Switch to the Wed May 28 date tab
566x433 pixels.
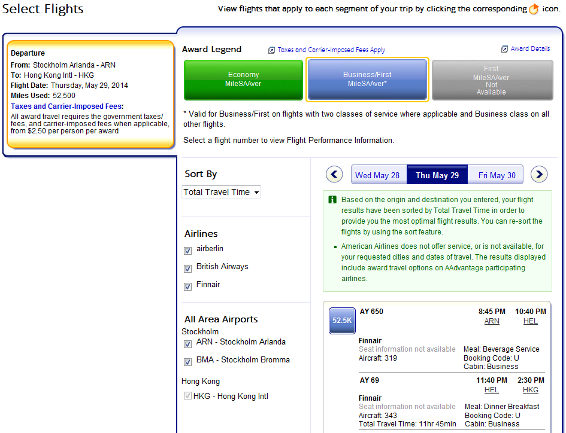click(379, 175)
